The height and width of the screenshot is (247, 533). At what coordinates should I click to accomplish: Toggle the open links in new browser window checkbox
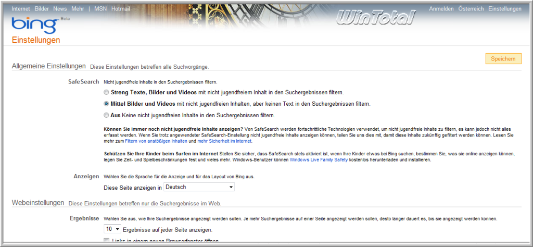(x=106, y=241)
